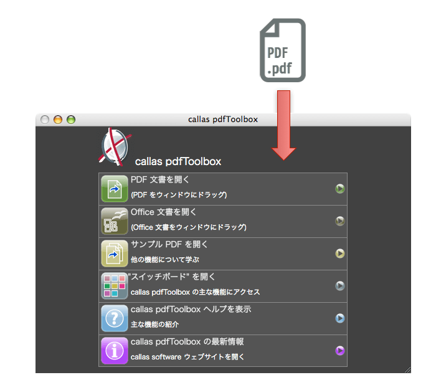Select the サンプル PDF を開く title text

(x=169, y=244)
